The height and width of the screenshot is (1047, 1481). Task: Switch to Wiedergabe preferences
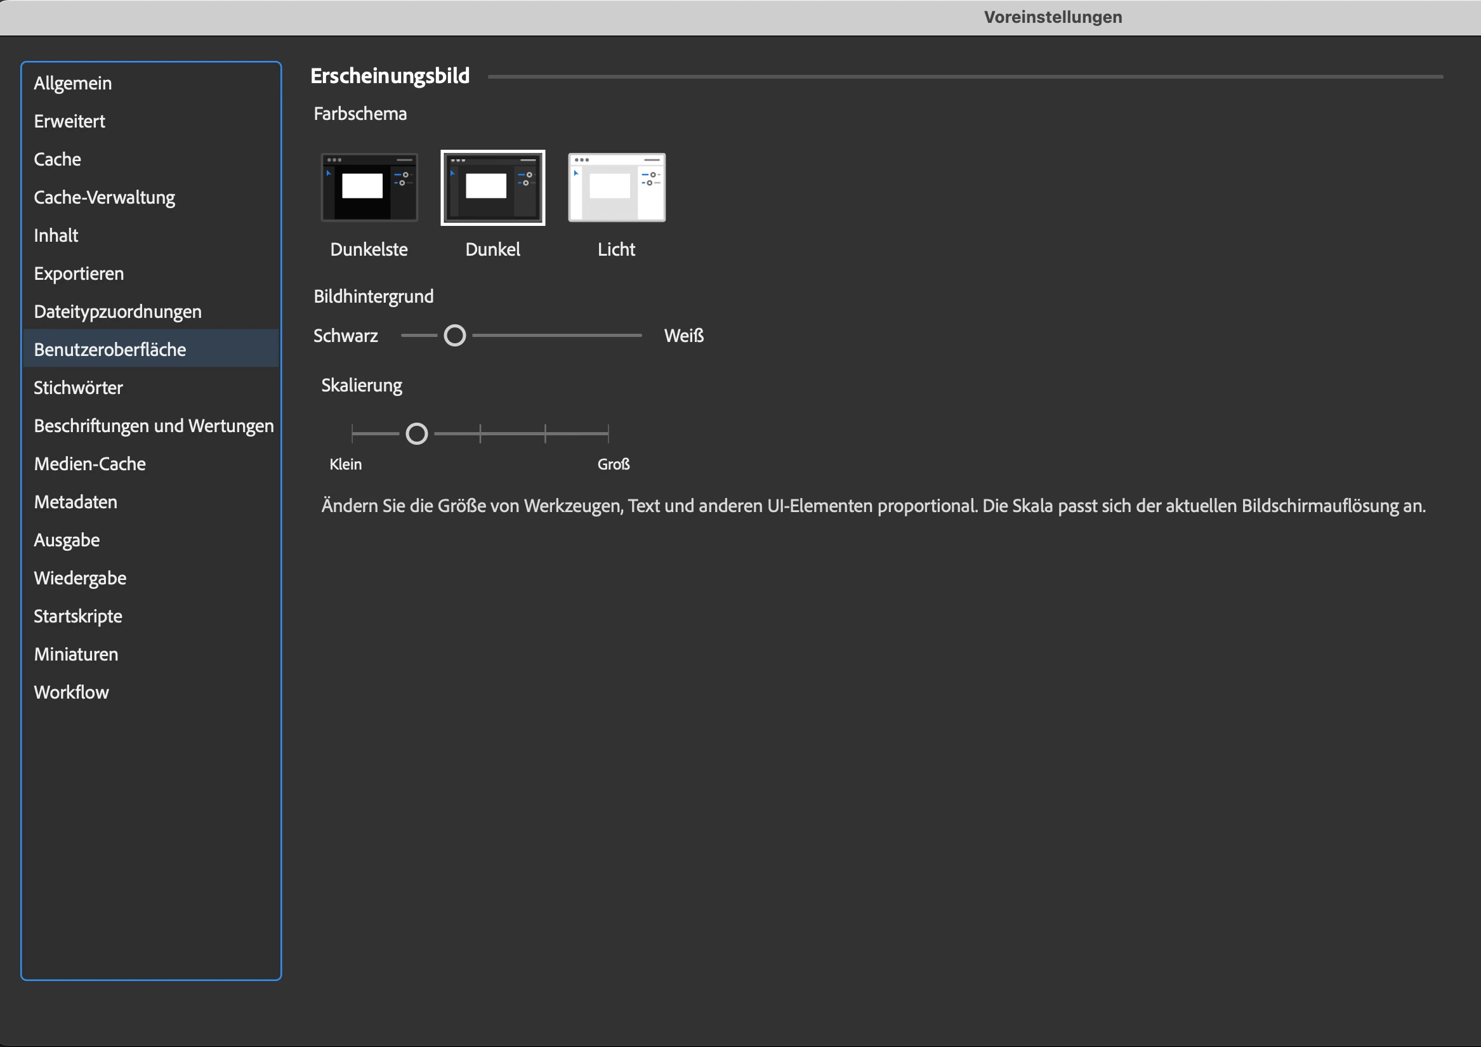click(x=80, y=578)
